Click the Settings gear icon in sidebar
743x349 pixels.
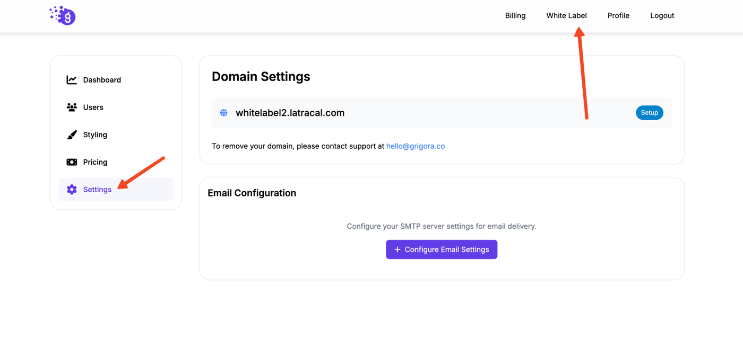[x=72, y=190]
